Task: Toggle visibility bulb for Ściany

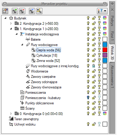Action: 88,108
